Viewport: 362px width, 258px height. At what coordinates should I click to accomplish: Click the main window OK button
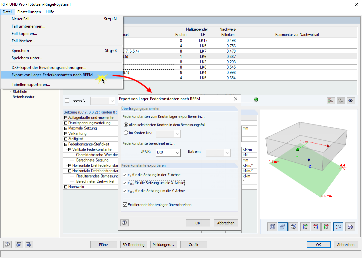click(319, 245)
